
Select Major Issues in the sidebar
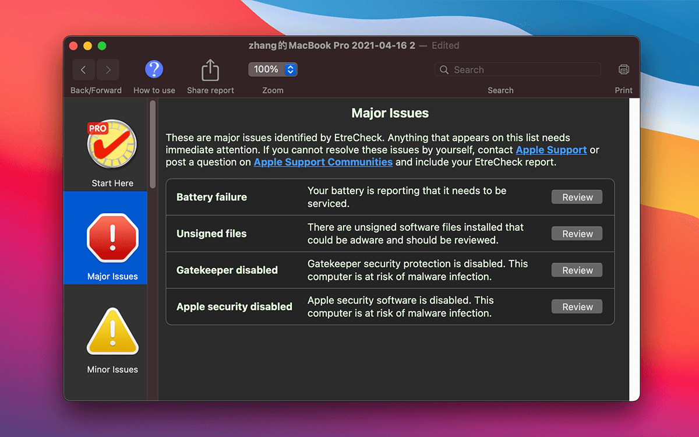105,238
